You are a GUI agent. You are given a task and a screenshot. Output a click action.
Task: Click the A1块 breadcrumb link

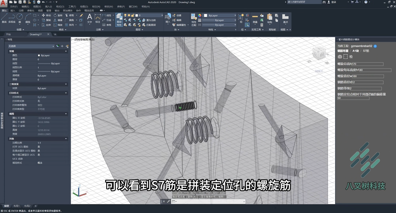tap(356, 51)
